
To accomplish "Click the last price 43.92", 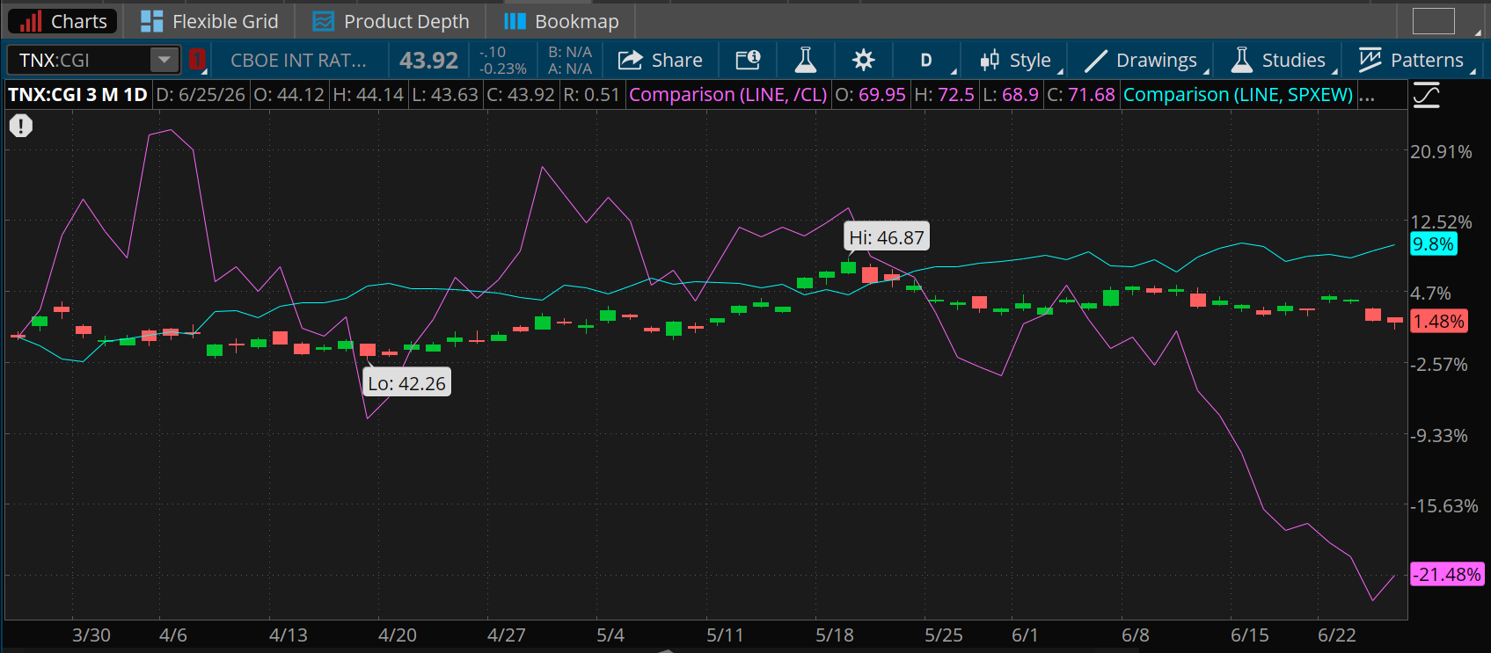I will point(428,60).
